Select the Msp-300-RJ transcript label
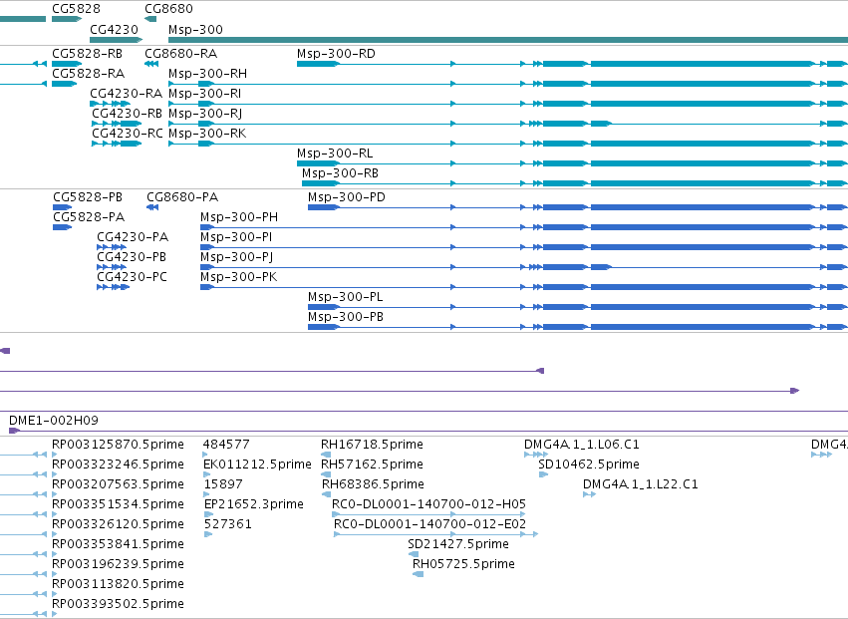848x619 pixels. click(205, 114)
